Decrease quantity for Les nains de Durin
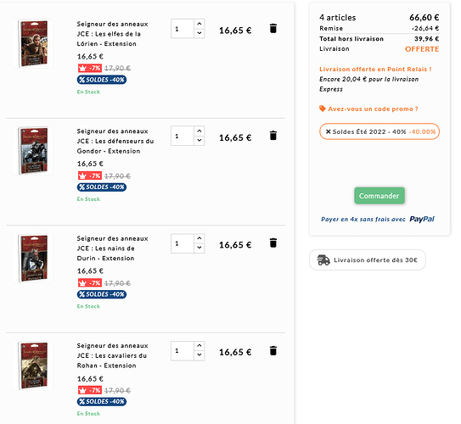This screenshot has height=424, width=461. [x=200, y=248]
